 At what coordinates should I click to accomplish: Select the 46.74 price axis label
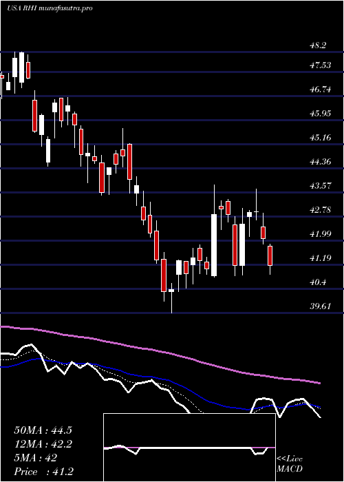point(321,90)
